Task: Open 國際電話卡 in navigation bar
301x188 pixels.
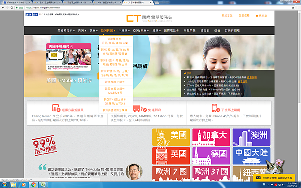Action: click(171, 30)
